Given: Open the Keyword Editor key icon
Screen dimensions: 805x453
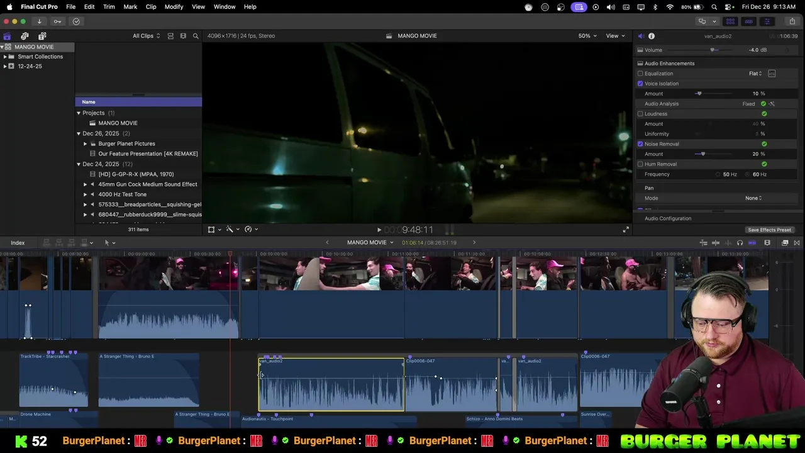Looking at the screenshot, I should pos(57,21).
